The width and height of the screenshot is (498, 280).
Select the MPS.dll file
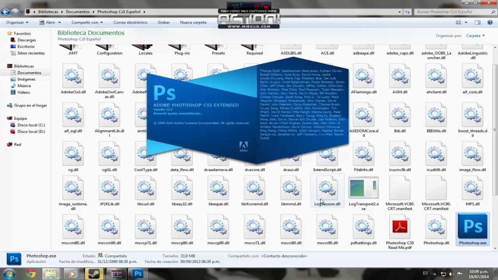[x=472, y=191]
